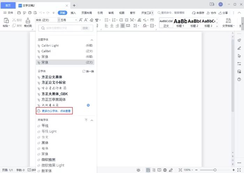Toggle spell check in status bar

coord(29,170)
